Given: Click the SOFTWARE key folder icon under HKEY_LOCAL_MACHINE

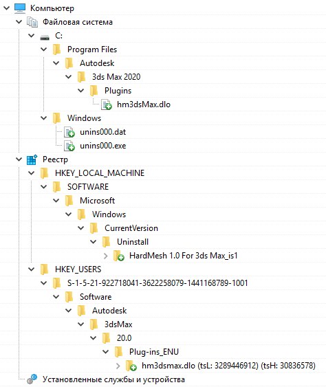Looking at the screenshot, I should click(x=57, y=187).
